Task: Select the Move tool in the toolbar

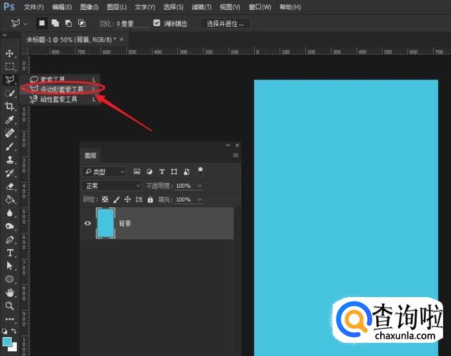Action: (x=9, y=53)
